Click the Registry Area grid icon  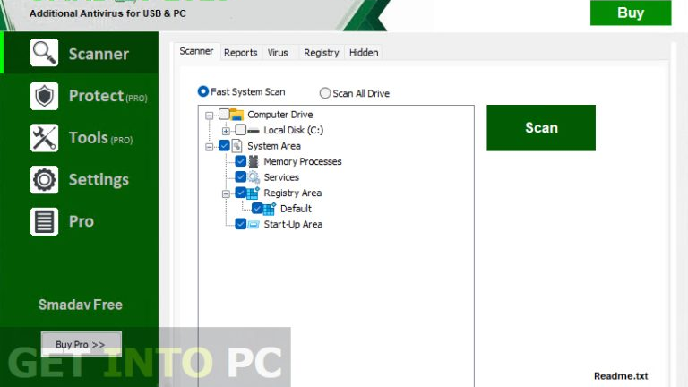[x=254, y=193]
